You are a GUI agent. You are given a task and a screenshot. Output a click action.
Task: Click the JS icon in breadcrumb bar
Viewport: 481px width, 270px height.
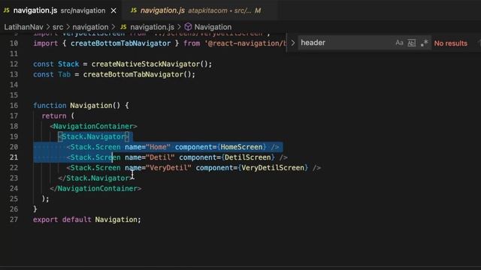click(x=123, y=27)
